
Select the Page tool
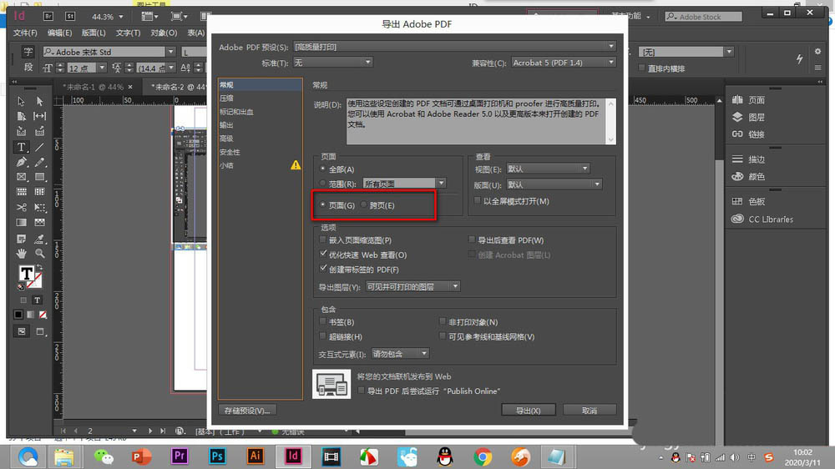click(x=22, y=116)
